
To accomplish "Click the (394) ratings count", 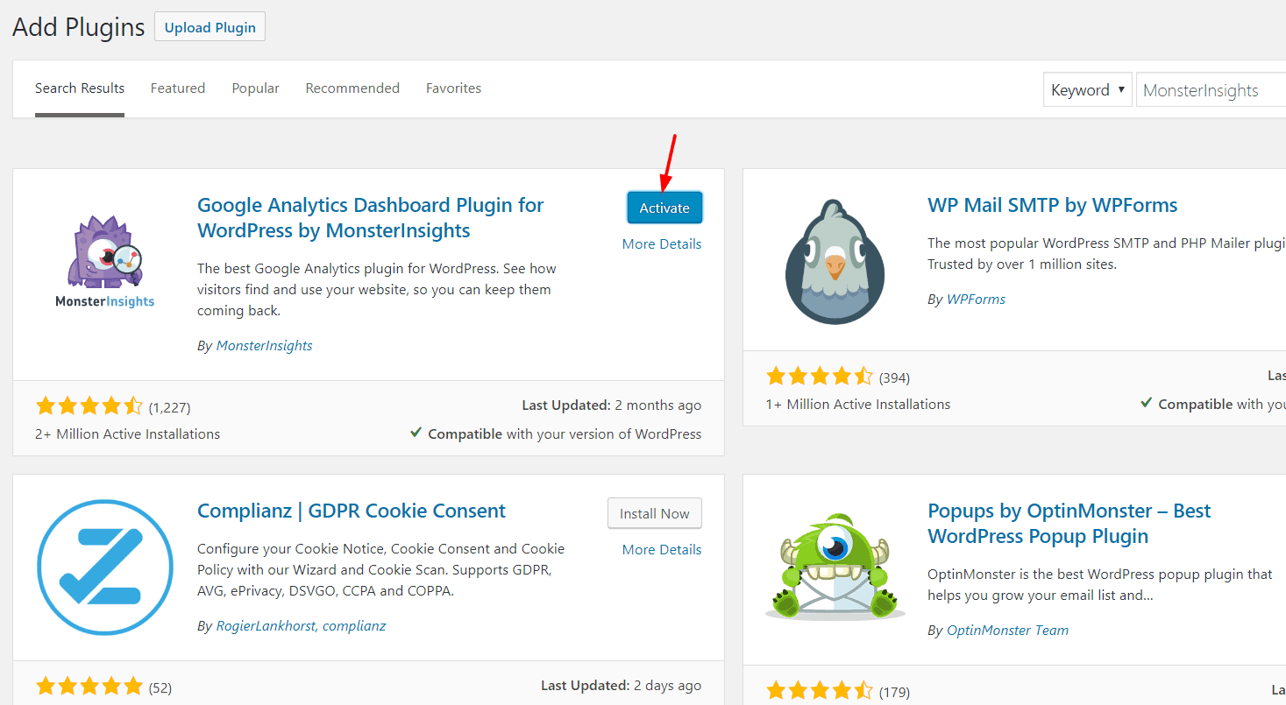I will [894, 378].
